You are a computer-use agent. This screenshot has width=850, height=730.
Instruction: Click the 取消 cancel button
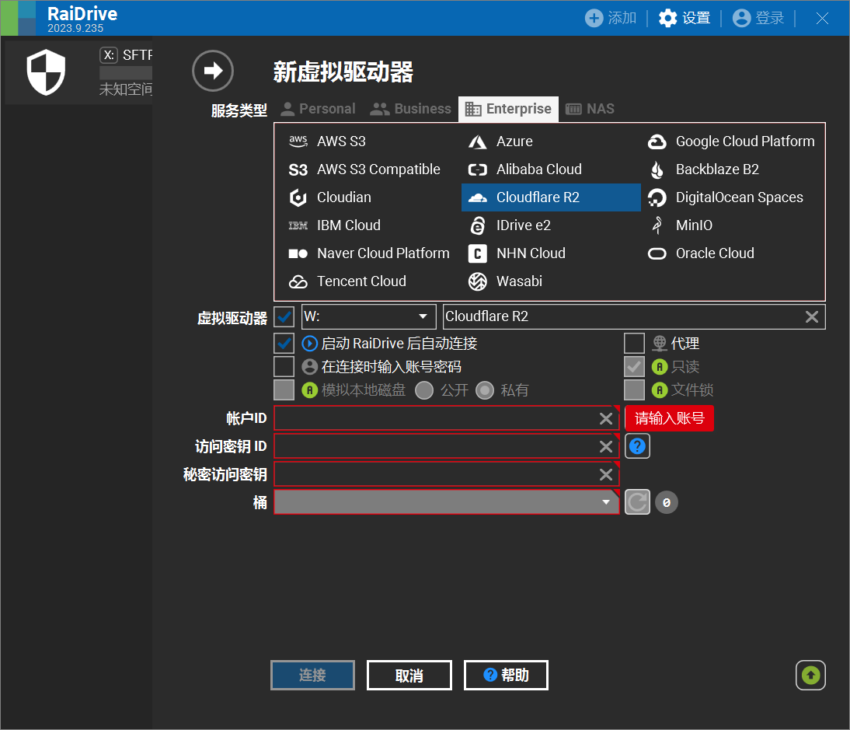[x=409, y=676]
